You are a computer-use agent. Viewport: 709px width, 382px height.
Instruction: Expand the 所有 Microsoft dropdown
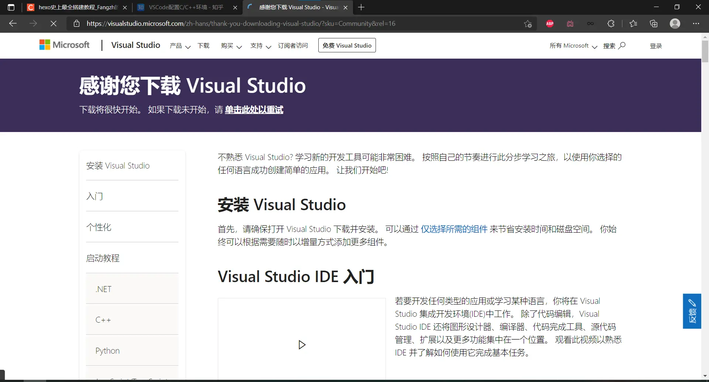coord(573,46)
